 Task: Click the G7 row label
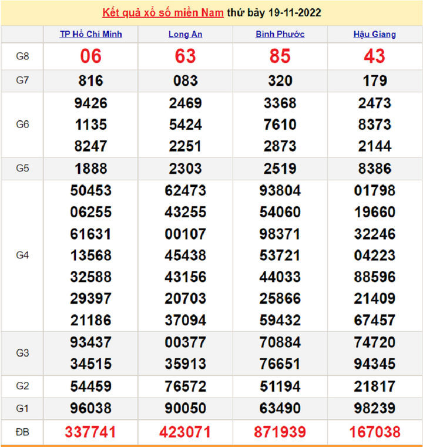[x=22, y=81]
